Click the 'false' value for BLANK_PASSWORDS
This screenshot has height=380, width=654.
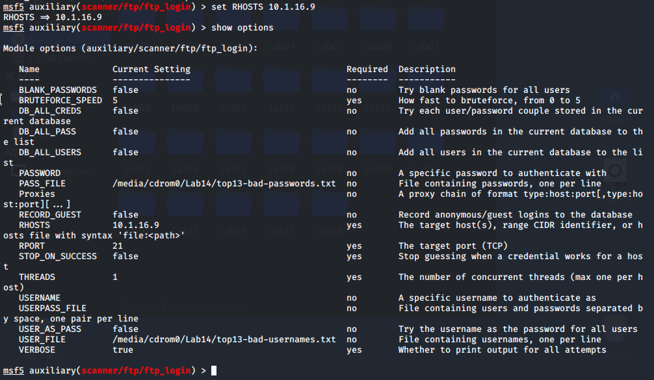(x=125, y=90)
